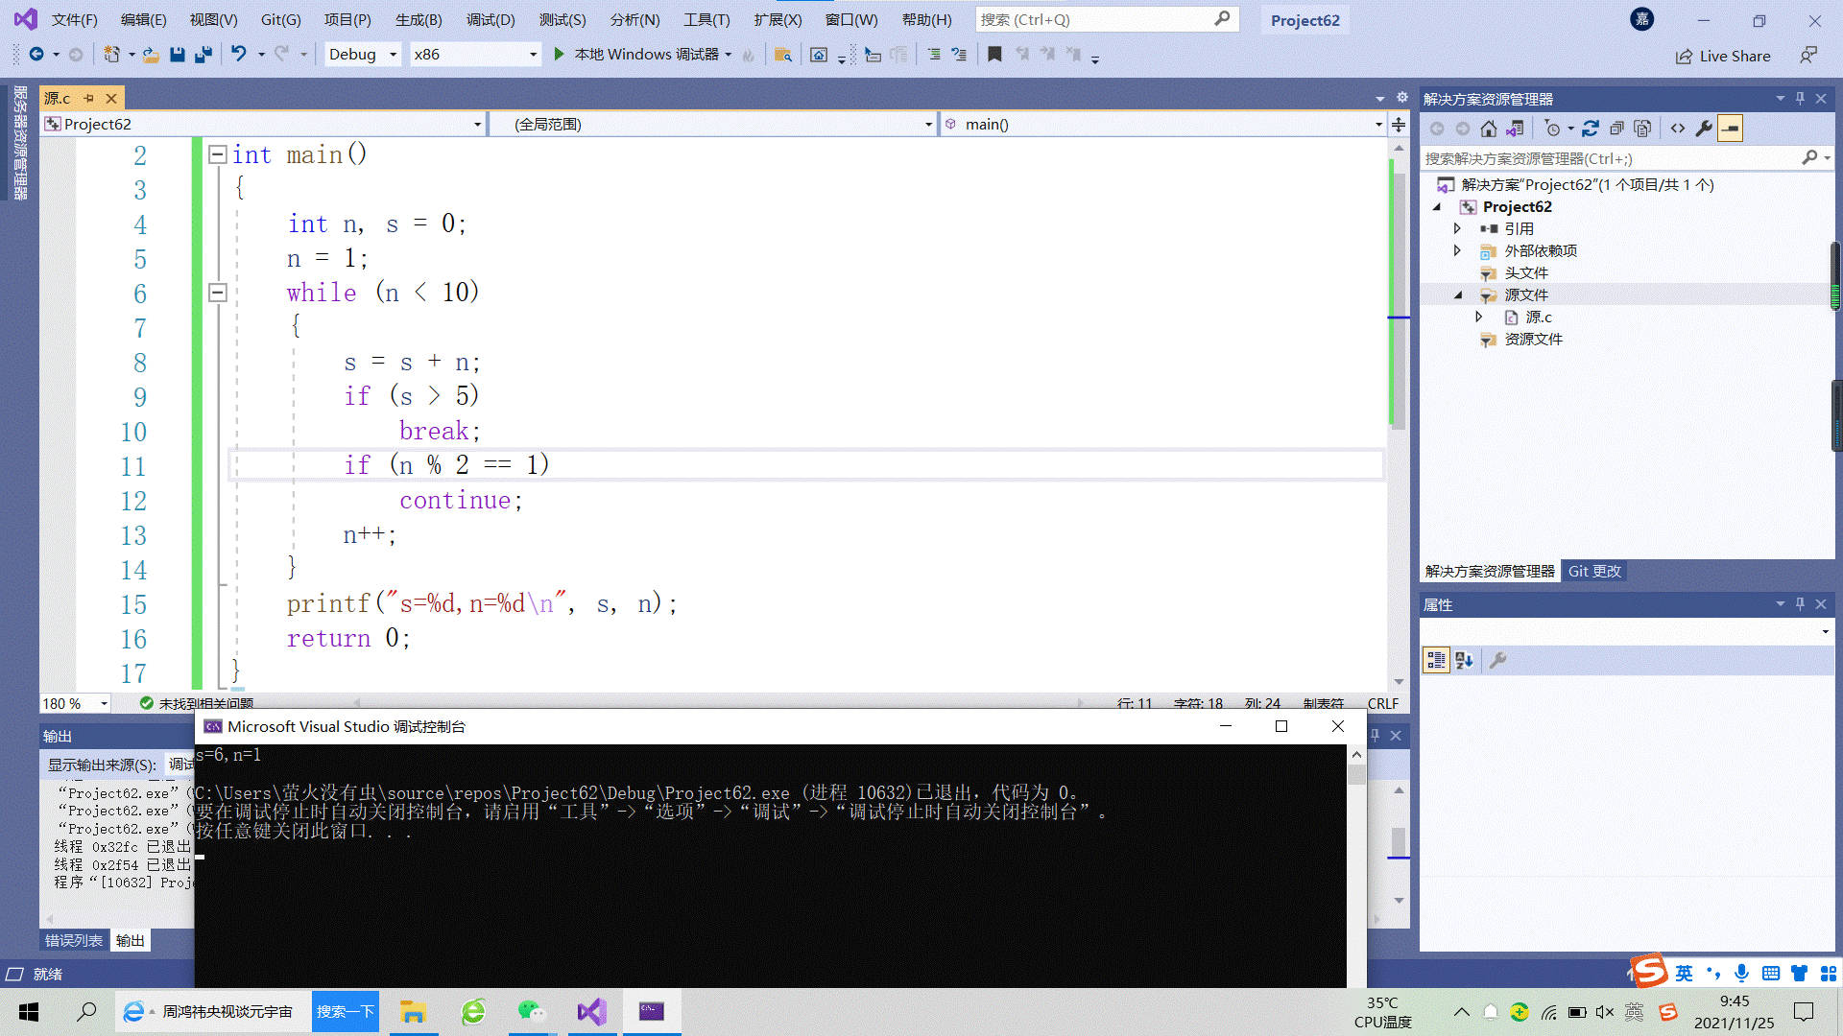Click the view code <> icon

[x=1677, y=129]
